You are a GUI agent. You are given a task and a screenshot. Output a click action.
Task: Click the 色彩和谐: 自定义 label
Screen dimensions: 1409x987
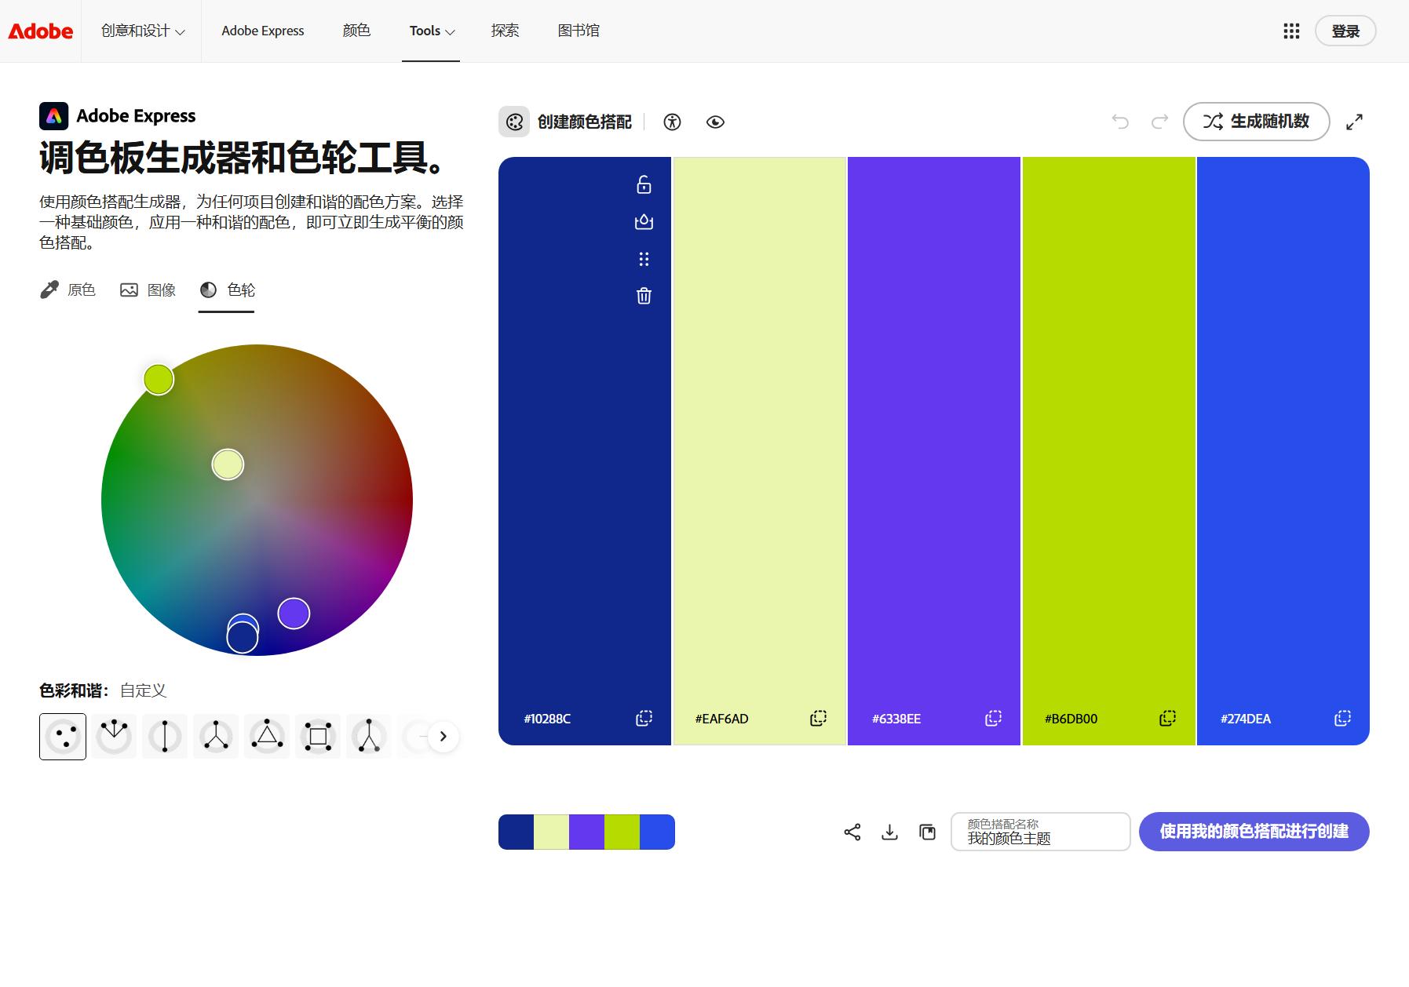pyautogui.click(x=103, y=690)
